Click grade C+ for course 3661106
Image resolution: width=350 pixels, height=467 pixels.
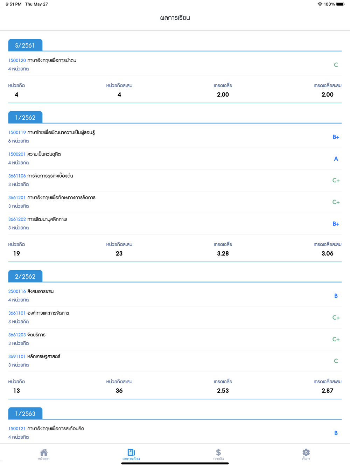336,180
